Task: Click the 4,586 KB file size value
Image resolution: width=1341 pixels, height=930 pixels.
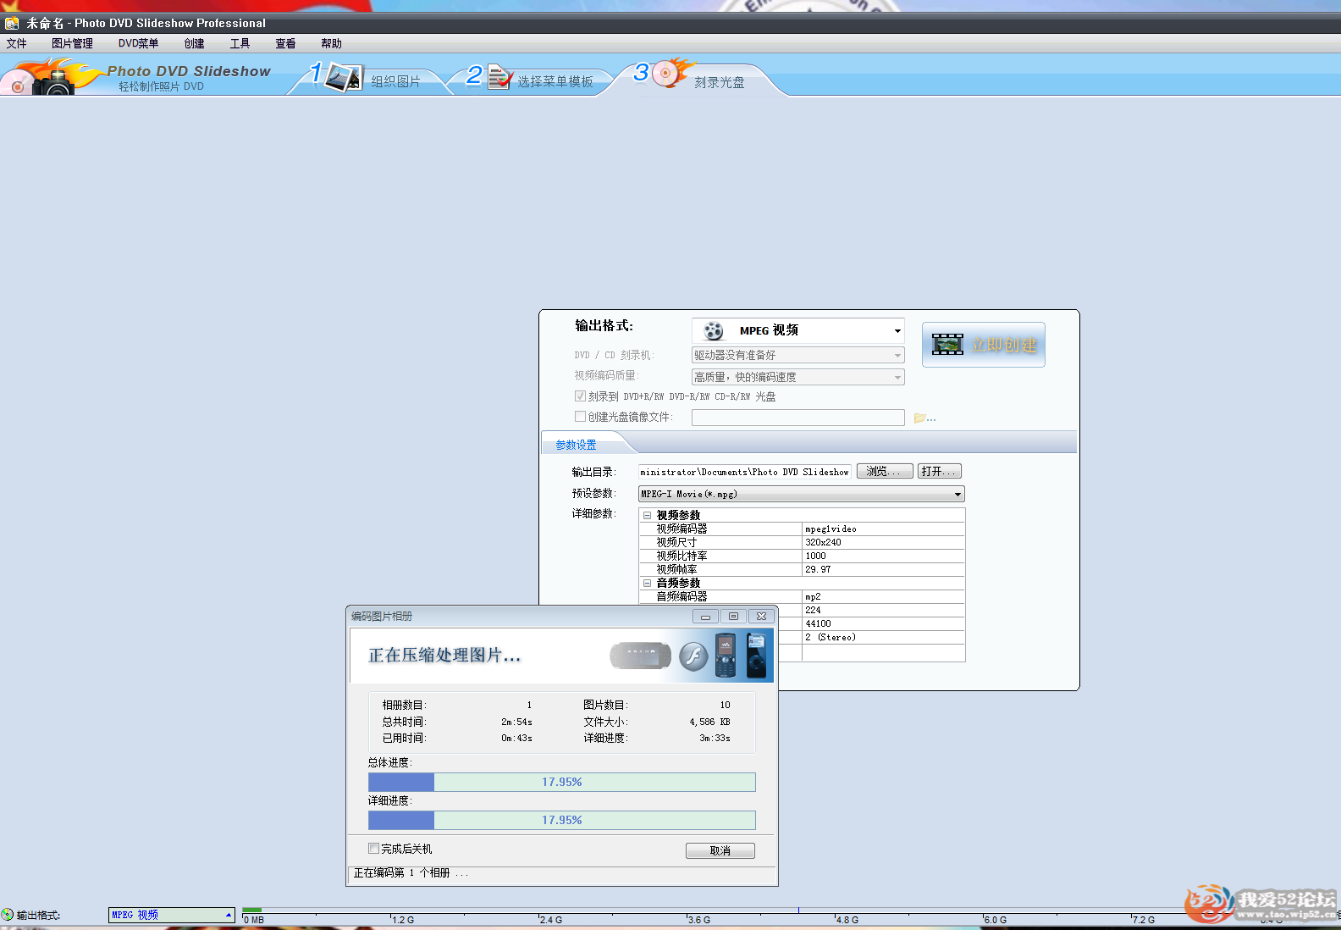Action: [709, 722]
